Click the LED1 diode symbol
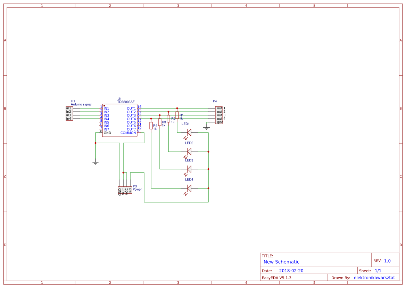The image size is (406, 288). tap(189, 132)
